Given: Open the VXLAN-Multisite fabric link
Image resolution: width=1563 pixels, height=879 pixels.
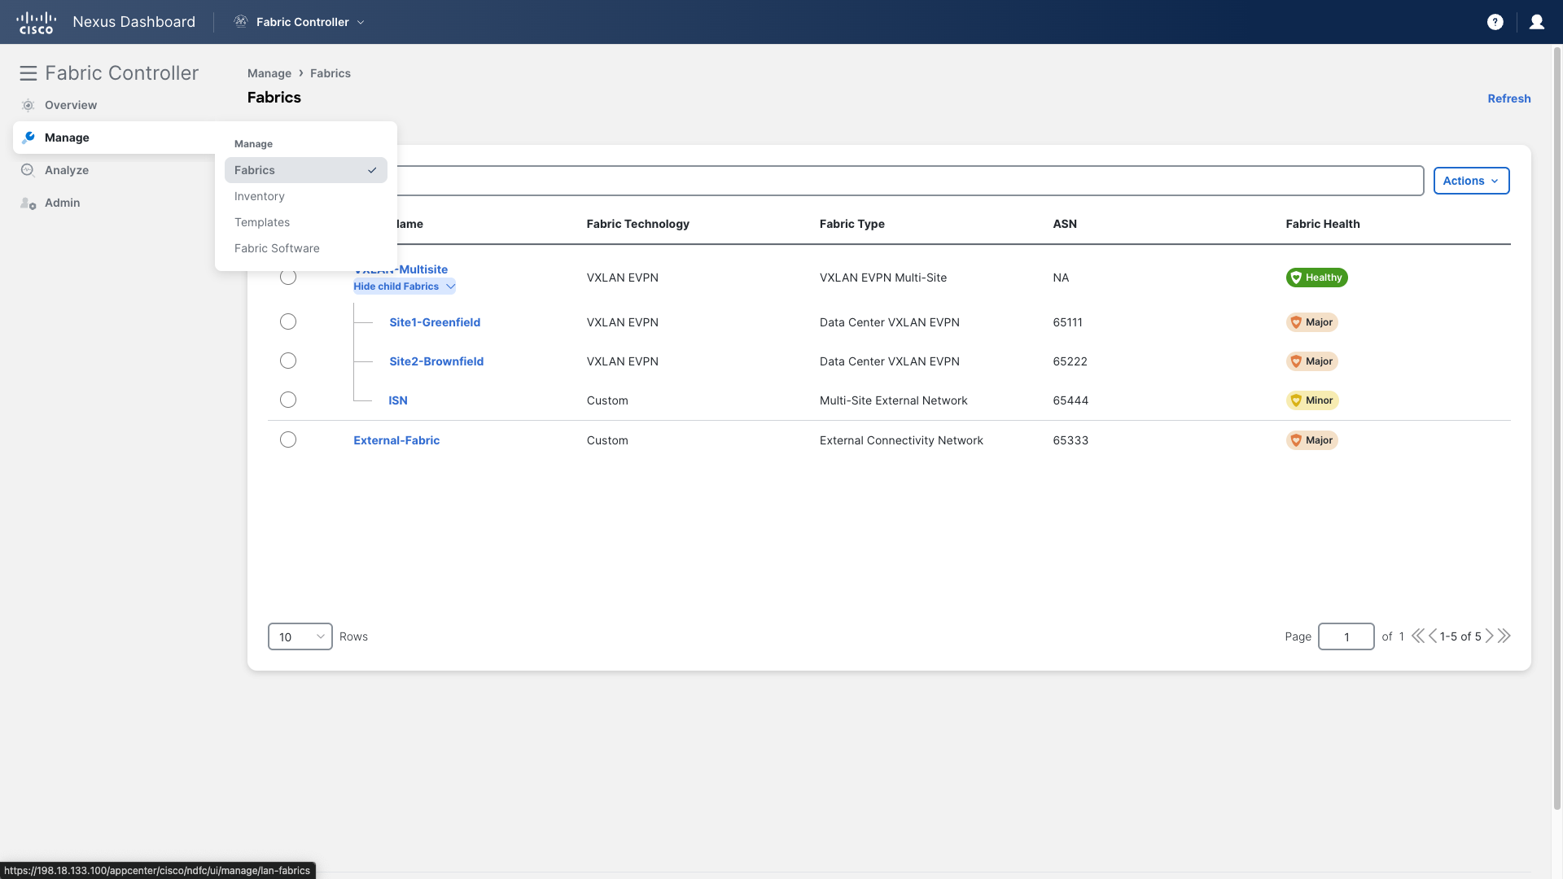Looking at the screenshot, I should click(401, 269).
